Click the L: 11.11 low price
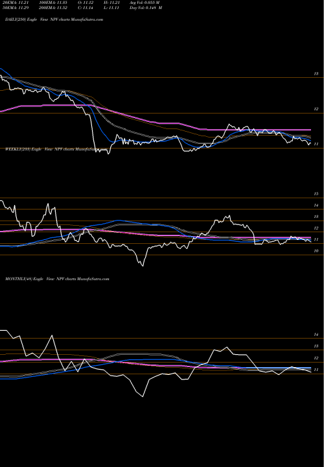This screenshot has width=324, height=467. tap(111, 8)
